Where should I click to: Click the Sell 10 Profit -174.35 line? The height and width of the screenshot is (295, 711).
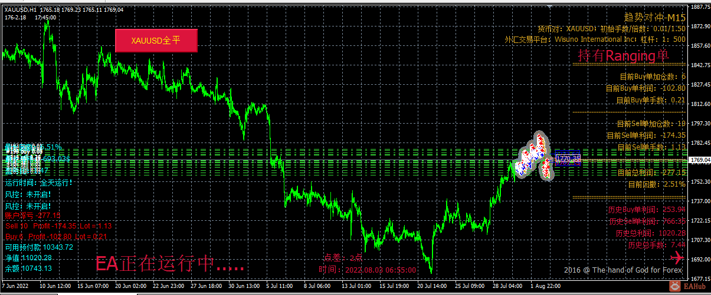point(58,226)
